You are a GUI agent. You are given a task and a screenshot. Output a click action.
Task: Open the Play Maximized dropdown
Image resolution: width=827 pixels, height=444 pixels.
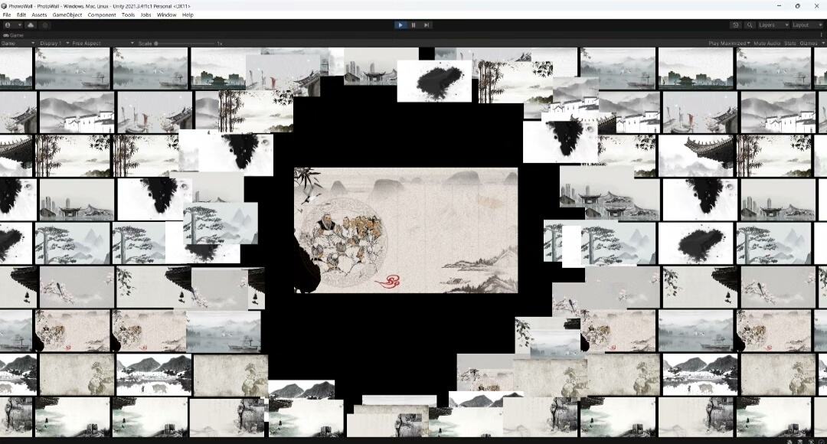point(729,43)
